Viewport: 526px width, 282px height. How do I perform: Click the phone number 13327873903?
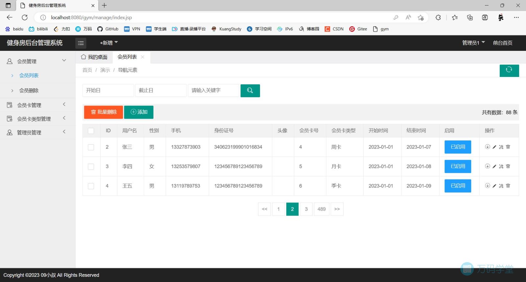tap(186, 147)
